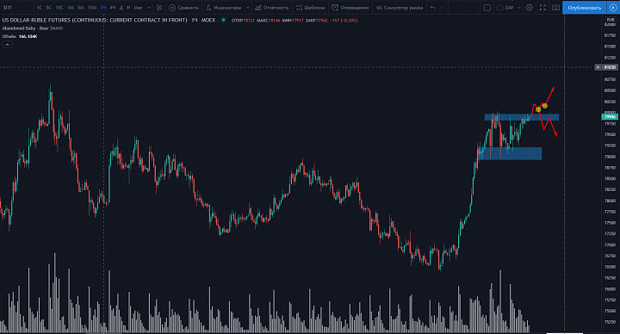
Task: Start the Симулятор рынка replay
Action: coord(400,8)
